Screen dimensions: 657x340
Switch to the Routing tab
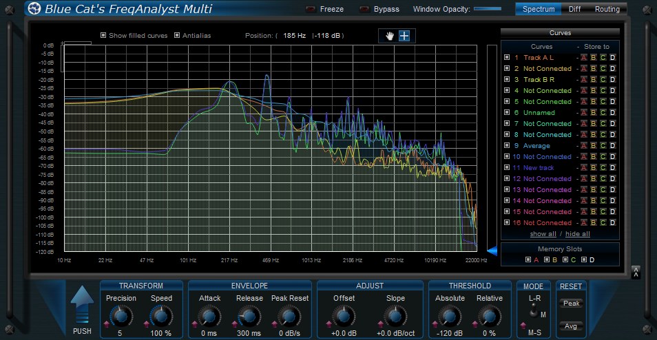click(607, 9)
